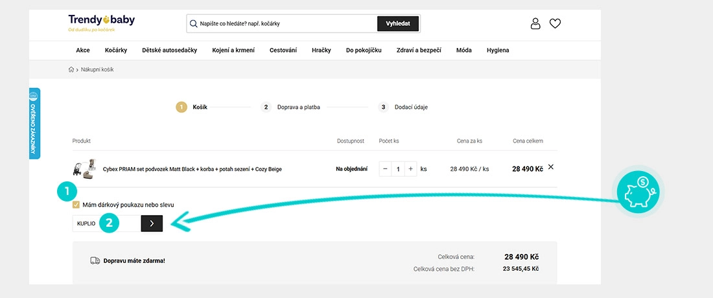713x298 pixels.
Task: Click the Cena celkem column header
Action: 528,141
